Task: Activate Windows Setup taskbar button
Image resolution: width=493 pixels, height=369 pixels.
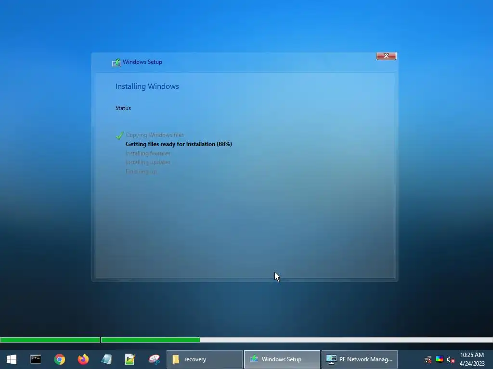Action: tap(282, 359)
